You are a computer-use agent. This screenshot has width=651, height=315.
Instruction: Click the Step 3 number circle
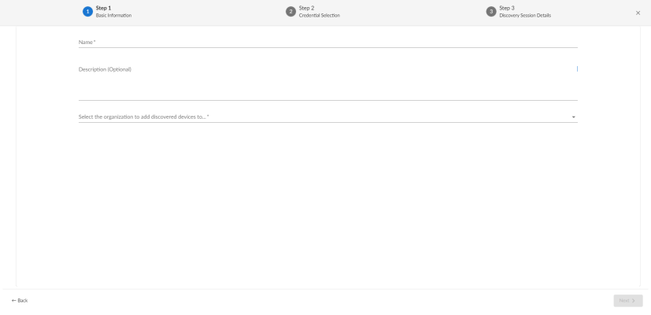pos(491,12)
